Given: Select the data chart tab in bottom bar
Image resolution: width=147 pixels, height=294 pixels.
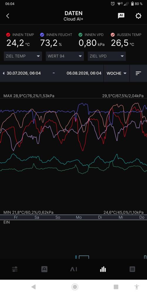Looking at the screenshot, I should 103,269.
